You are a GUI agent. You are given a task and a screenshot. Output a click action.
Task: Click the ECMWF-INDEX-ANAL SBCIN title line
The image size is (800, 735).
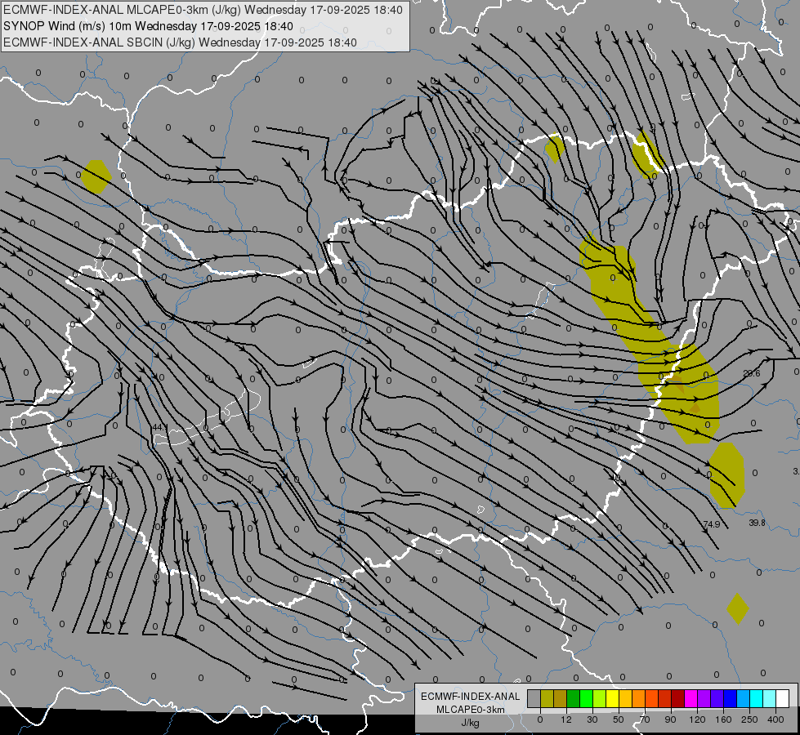click(180, 42)
